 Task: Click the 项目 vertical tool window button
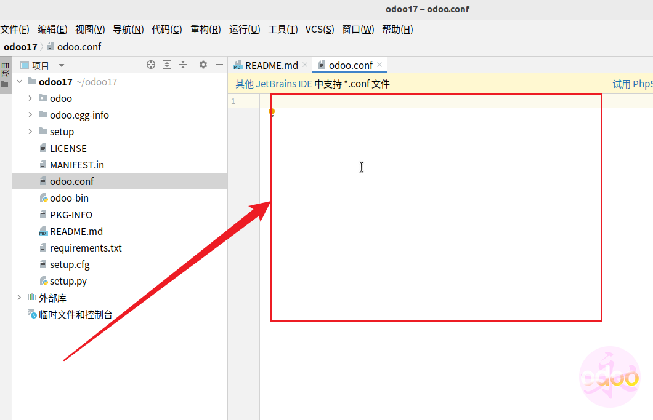click(6, 75)
